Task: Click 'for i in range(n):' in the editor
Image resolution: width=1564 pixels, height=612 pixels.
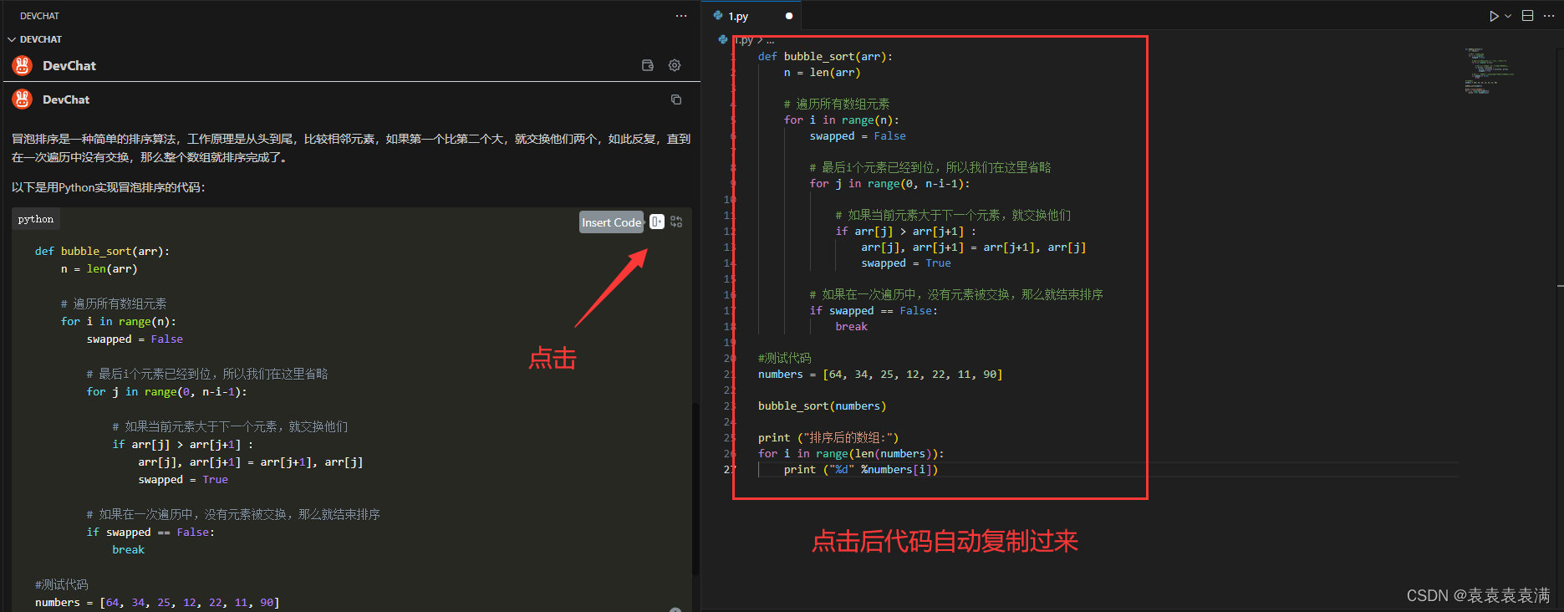Action: 841,120
